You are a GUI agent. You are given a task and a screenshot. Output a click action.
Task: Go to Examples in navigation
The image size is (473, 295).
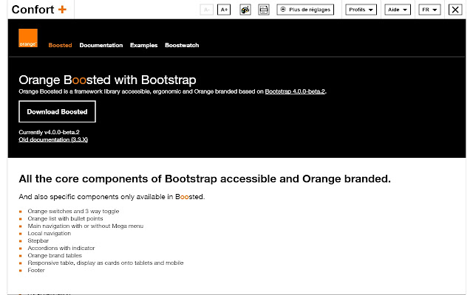click(143, 45)
